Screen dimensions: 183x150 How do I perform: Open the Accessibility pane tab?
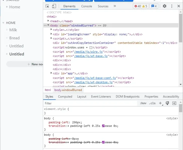(171, 96)
